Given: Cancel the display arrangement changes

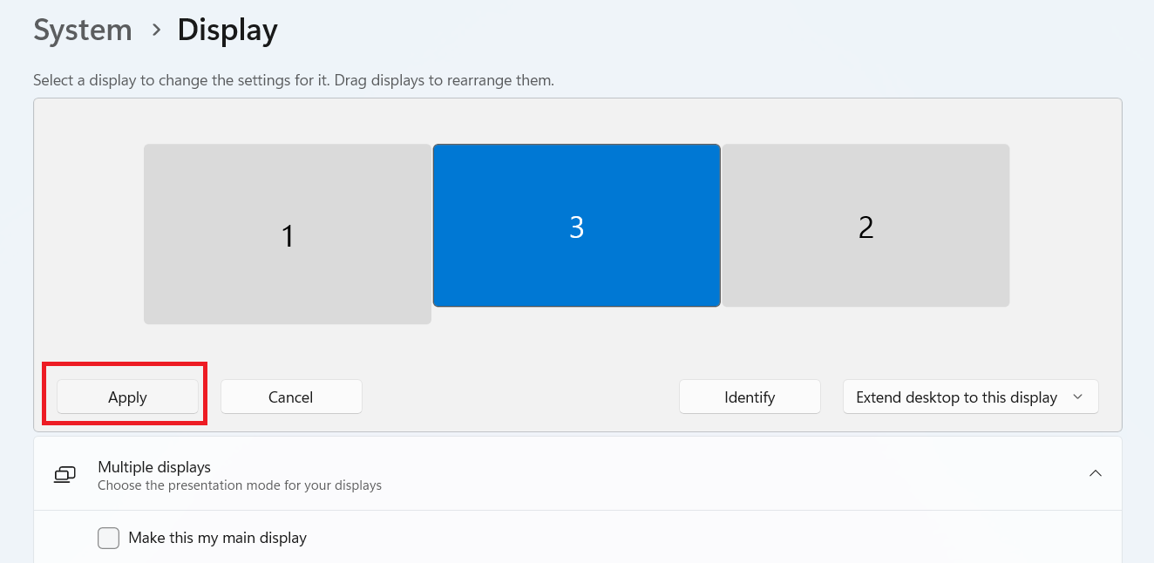Looking at the screenshot, I should (x=290, y=397).
